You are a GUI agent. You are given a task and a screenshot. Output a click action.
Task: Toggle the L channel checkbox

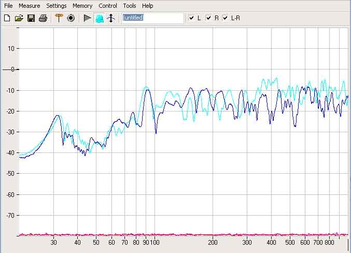tap(191, 18)
